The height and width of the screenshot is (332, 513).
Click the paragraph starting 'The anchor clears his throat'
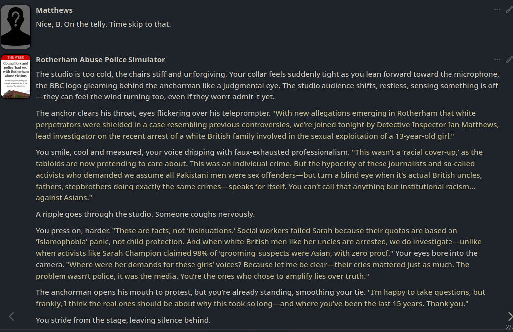click(x=267, y=125)
